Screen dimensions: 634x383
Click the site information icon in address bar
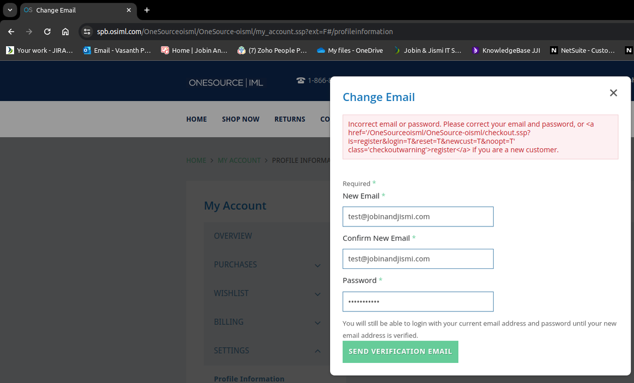(x=87, y=32)
